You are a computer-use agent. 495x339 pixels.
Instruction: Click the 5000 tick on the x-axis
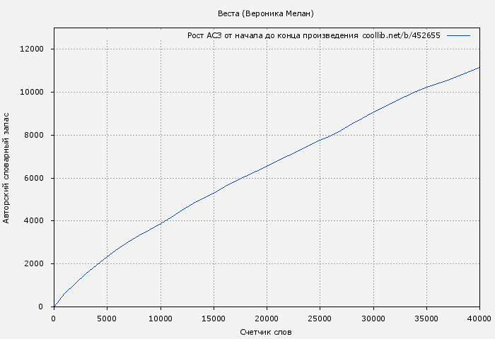pos(107,319)
